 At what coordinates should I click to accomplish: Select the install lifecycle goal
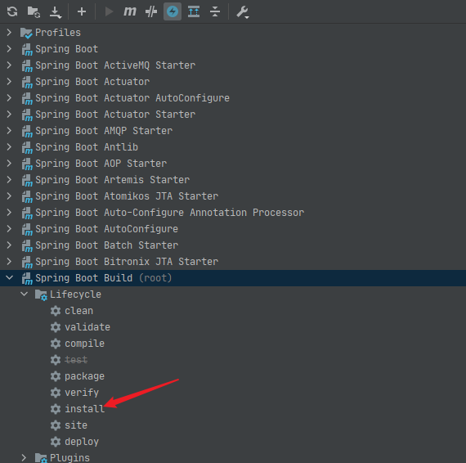(85, 409)
